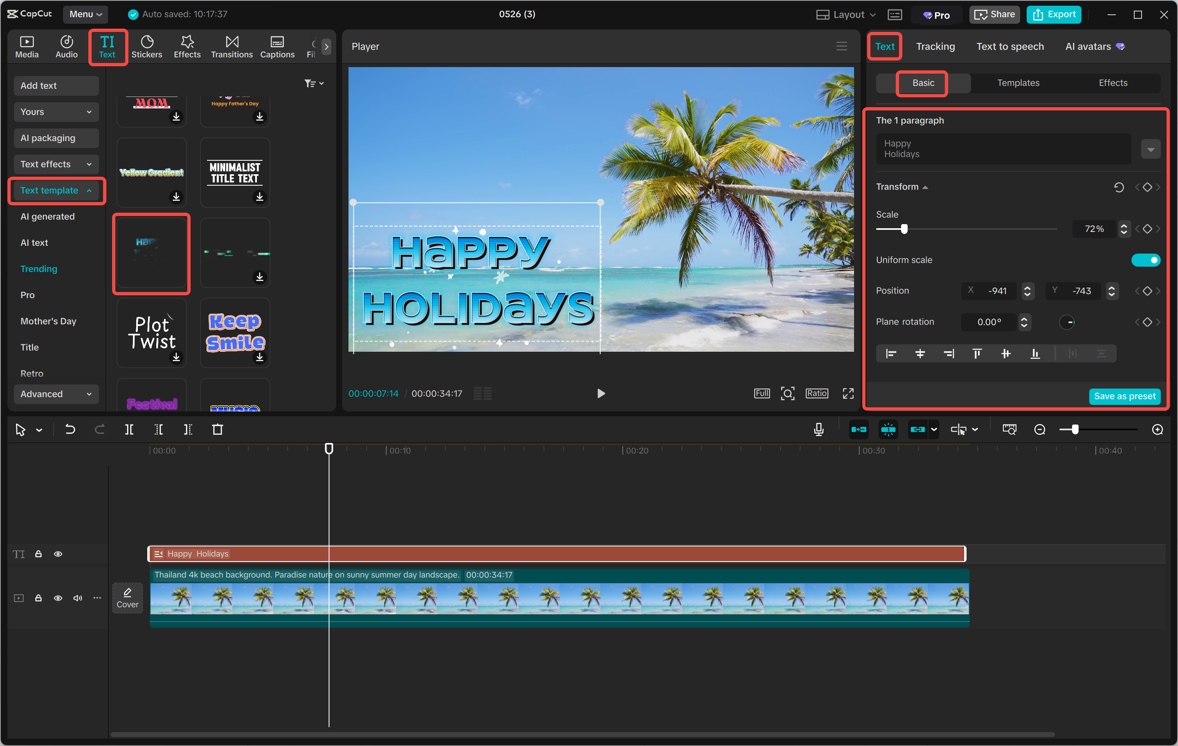
Task: Collapse the Transform section
Action: pos(926,186)
